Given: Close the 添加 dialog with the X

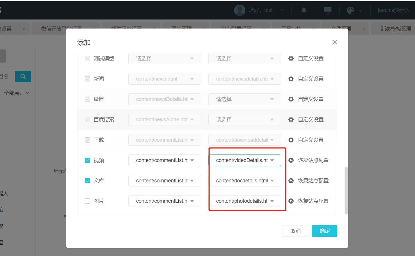Looking at the screenshot, I should pos(335,42).
